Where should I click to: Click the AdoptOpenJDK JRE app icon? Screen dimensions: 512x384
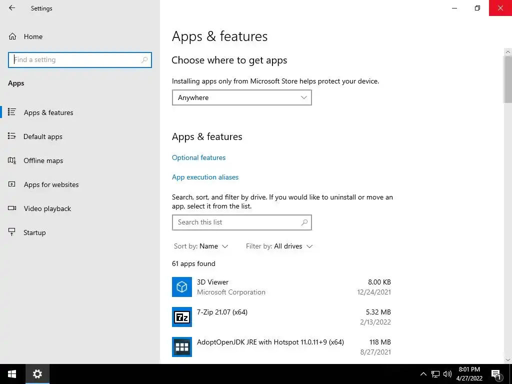tap(182, 347)
